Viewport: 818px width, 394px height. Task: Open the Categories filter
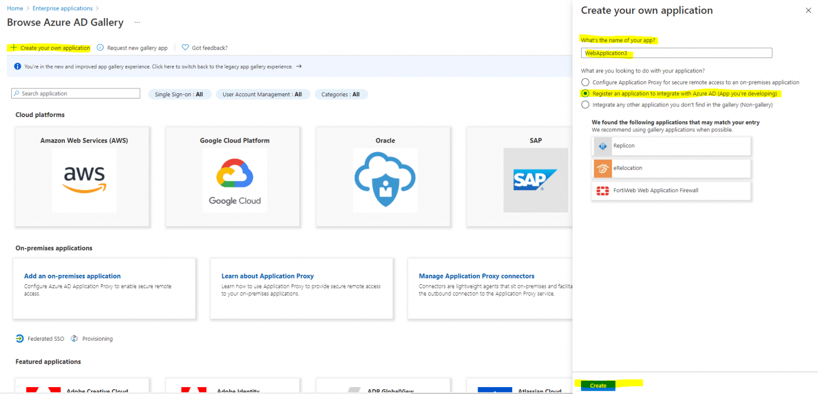point(341,94)
